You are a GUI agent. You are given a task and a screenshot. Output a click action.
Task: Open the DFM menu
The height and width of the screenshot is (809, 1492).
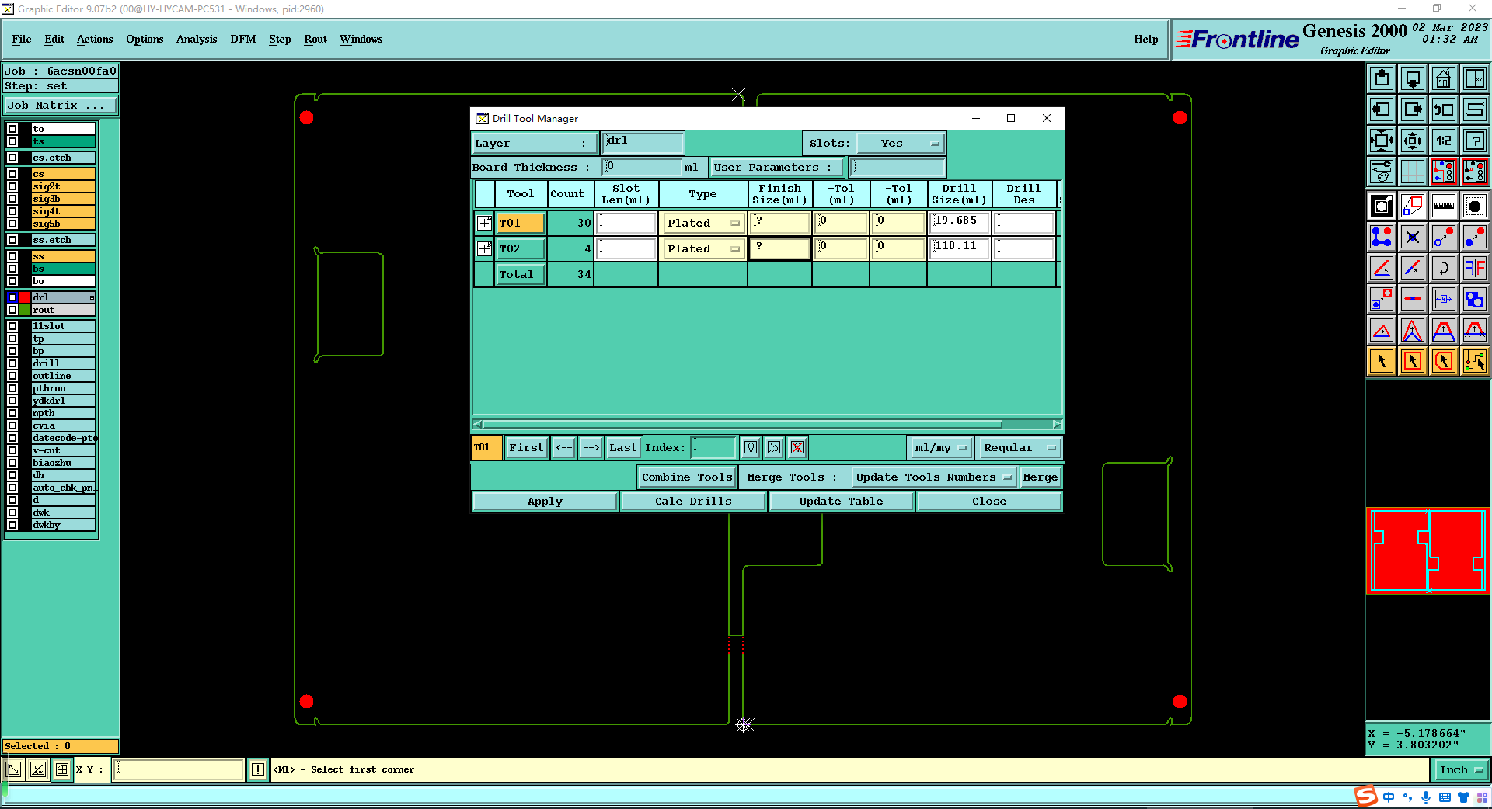tap(243, 39)
